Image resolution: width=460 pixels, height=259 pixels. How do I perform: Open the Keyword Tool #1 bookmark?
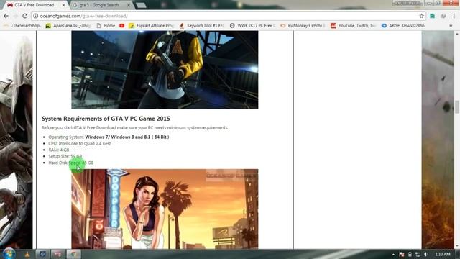[202, 26]
